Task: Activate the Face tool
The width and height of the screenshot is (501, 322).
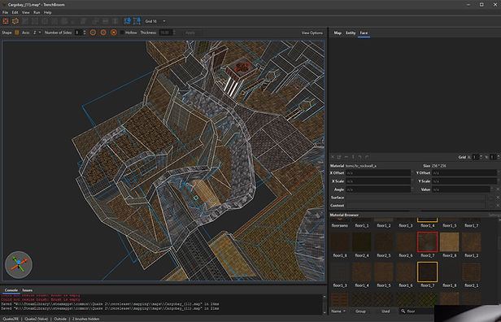Action: pyautogui.click(x=54, y=21)
